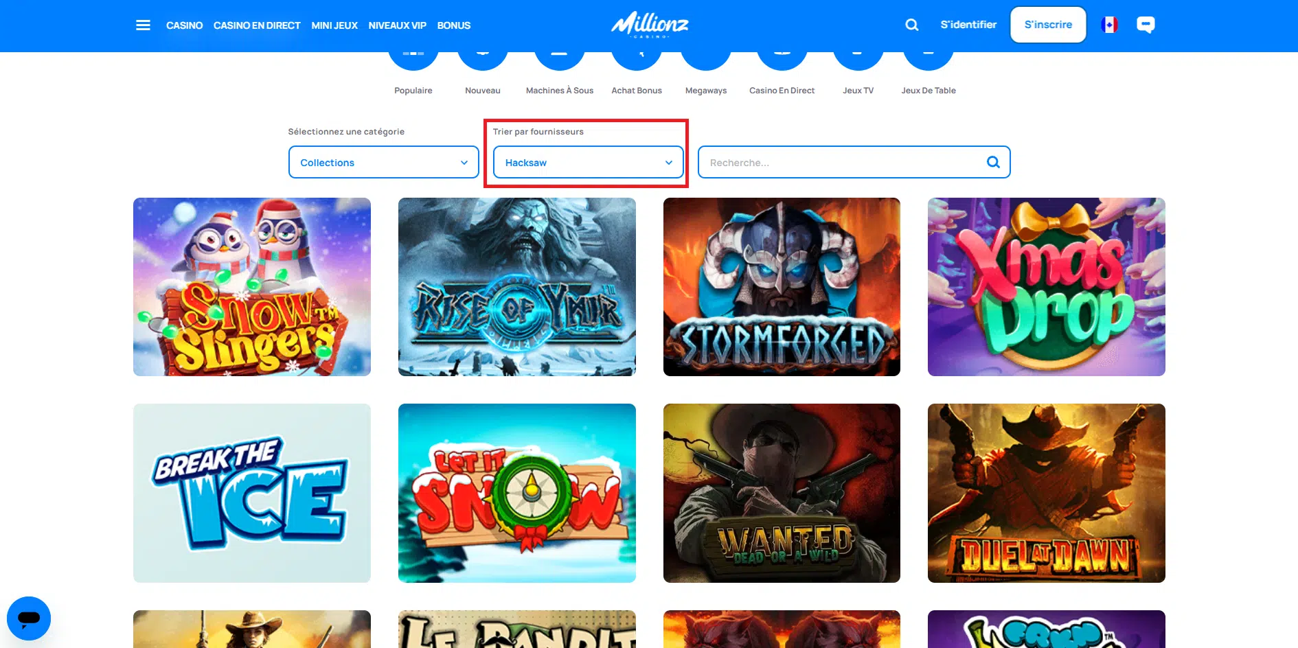The width and height of the screenshot is (1298, 648).
Task: Open the Break the Ice game
Action: point(252,493)
